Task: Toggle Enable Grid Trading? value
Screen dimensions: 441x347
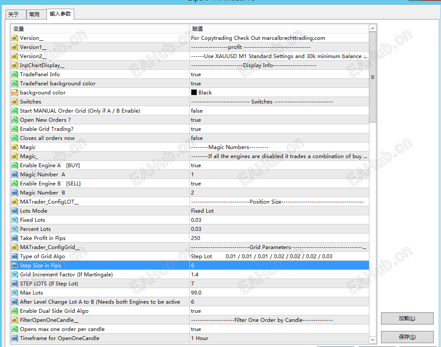Action: [279, 129]
